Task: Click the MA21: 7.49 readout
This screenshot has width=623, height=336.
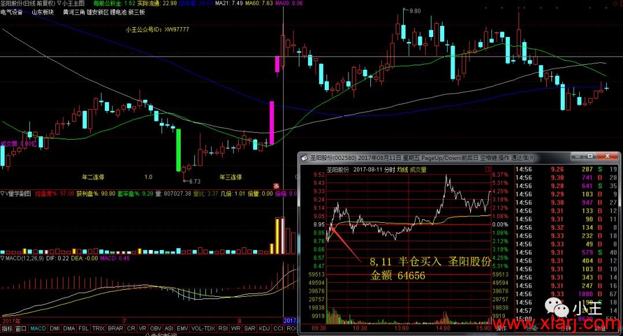Action: tap(229, 3)
